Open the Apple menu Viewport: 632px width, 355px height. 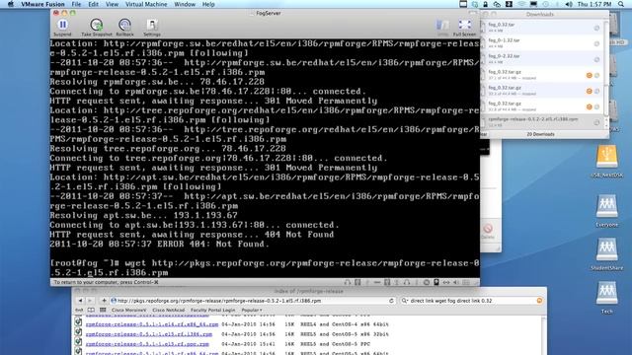[11, 4]
